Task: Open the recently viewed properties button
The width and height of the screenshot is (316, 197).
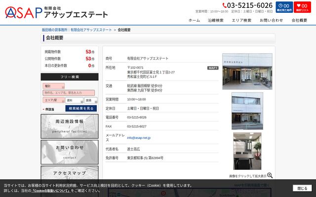Action: click(284, 7)
